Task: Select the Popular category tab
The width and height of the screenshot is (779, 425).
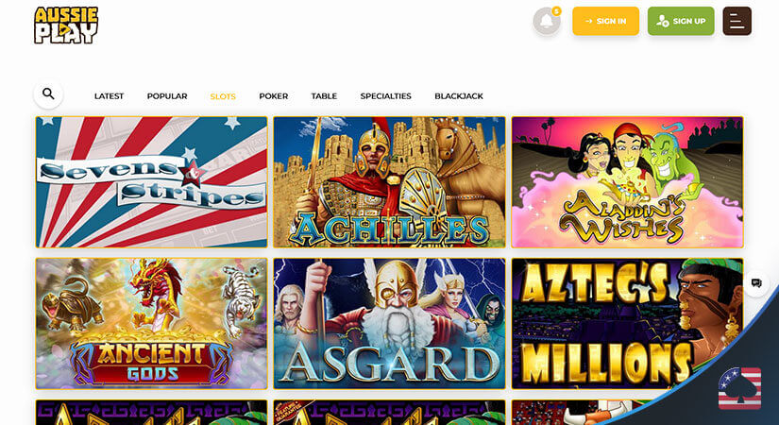Action: point(167,96)
